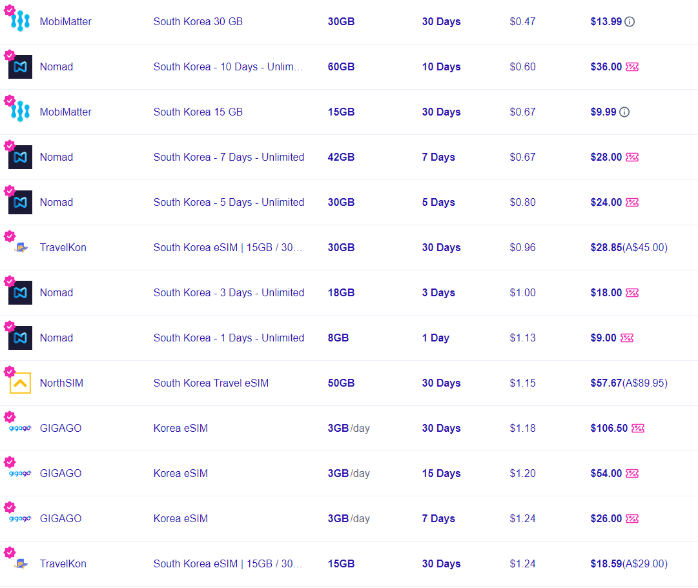
Task: Open the yellow NorthSIM logo icon
Action: pos(19,383)
